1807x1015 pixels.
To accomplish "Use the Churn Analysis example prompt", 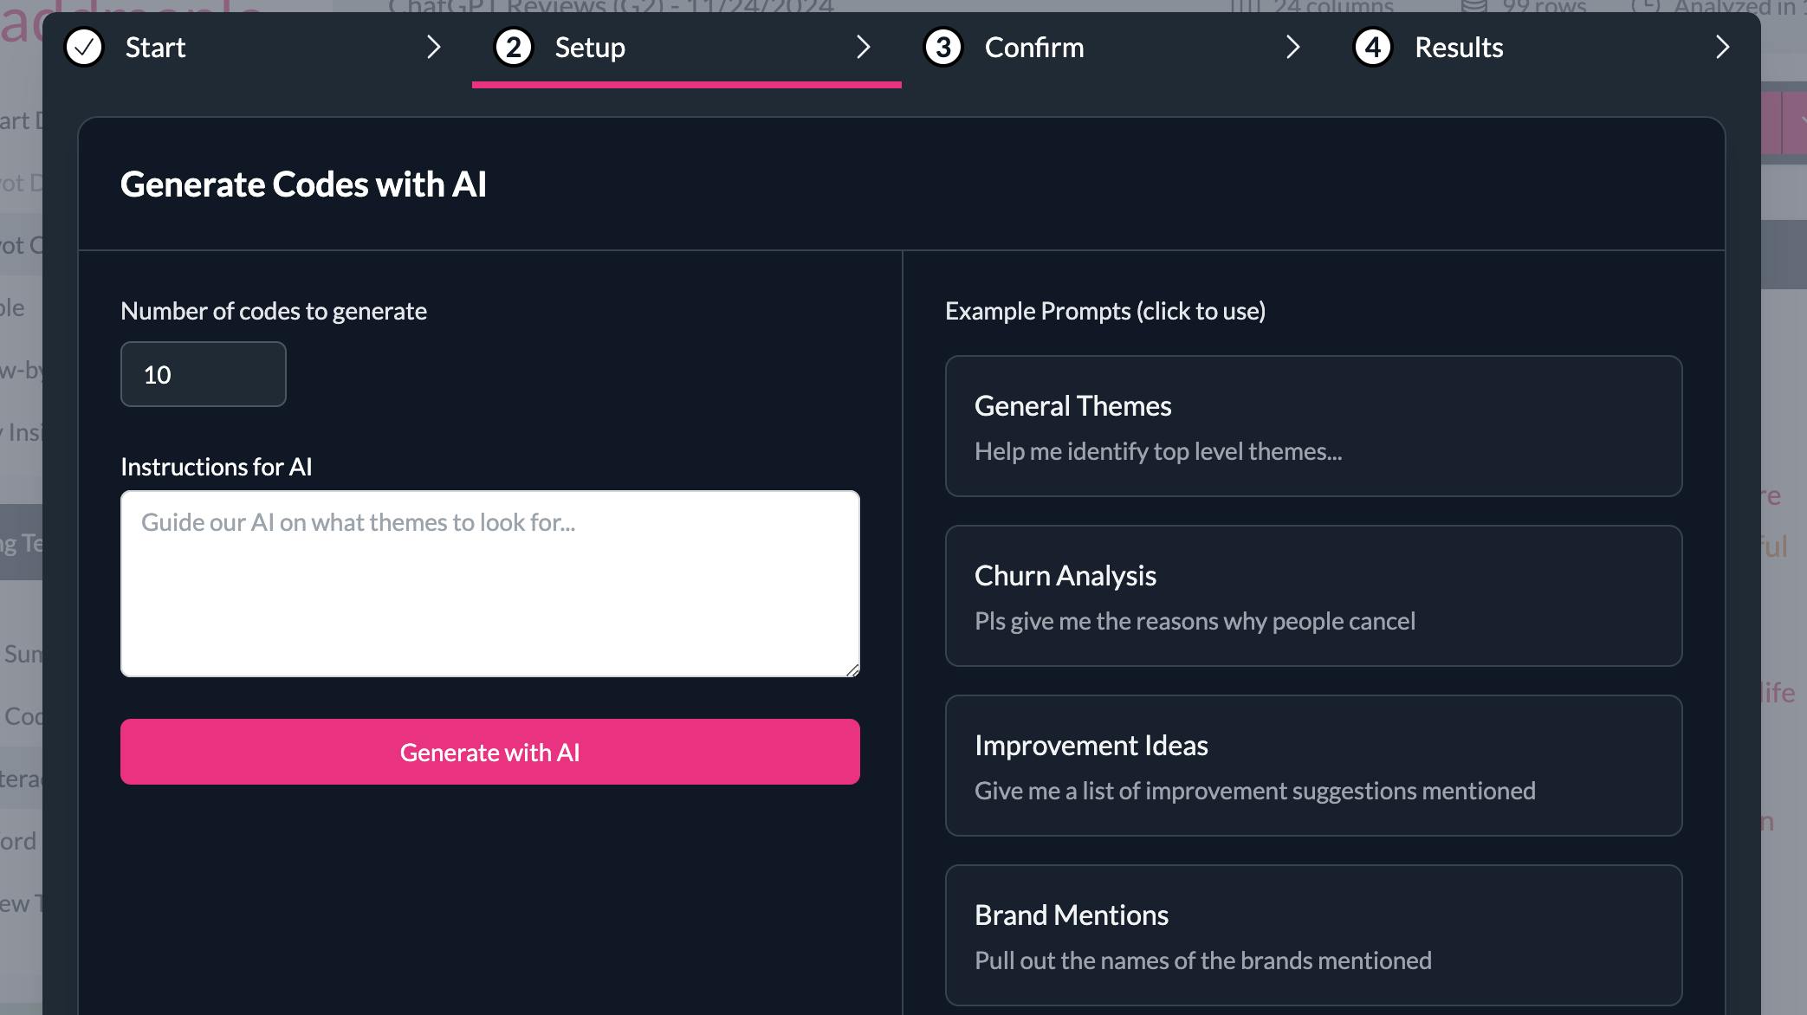I will tap(1312, 596).
